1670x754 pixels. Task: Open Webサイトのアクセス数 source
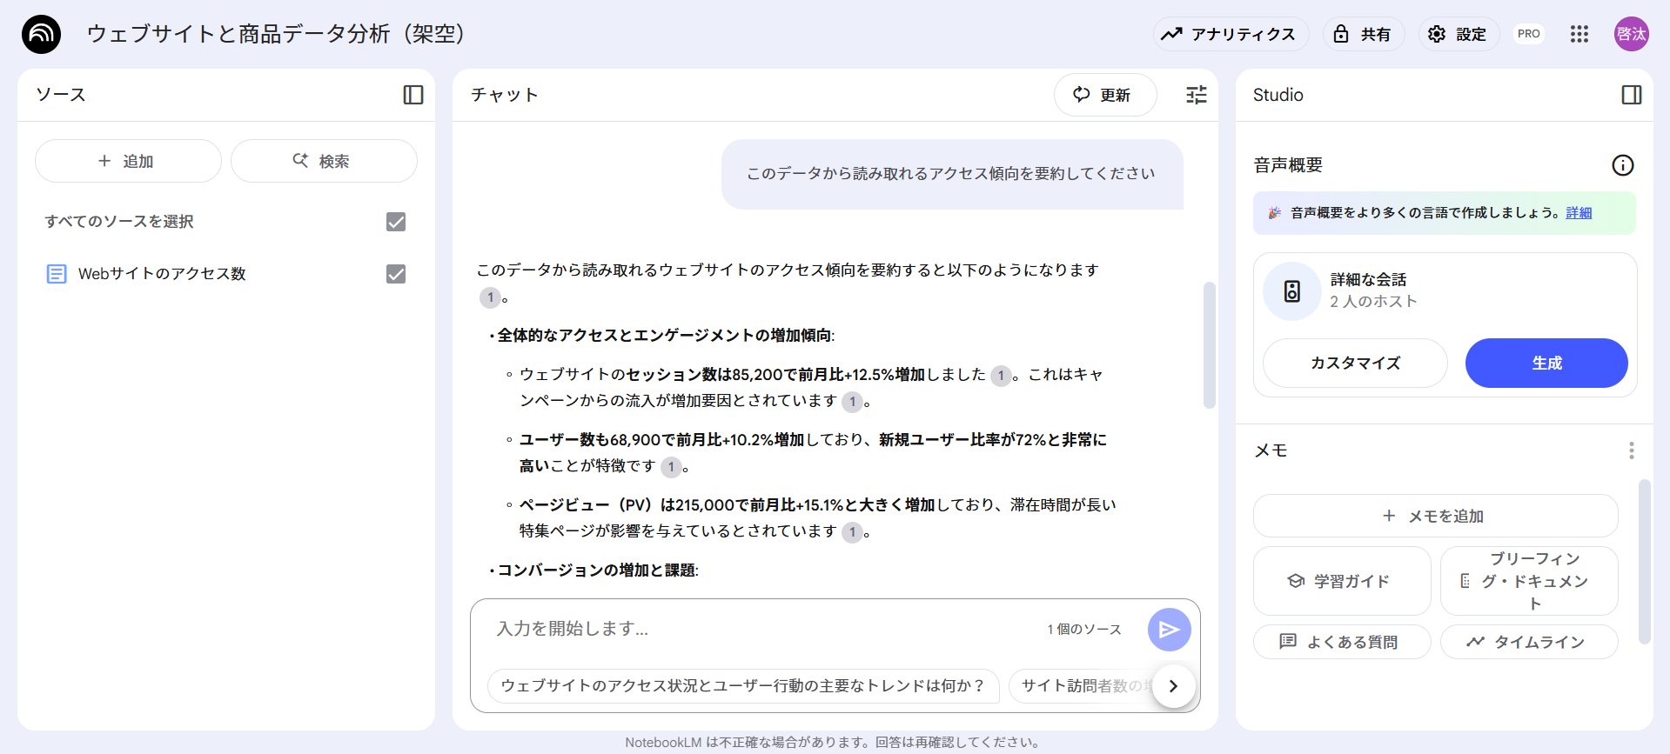click(x=162, y=274)
